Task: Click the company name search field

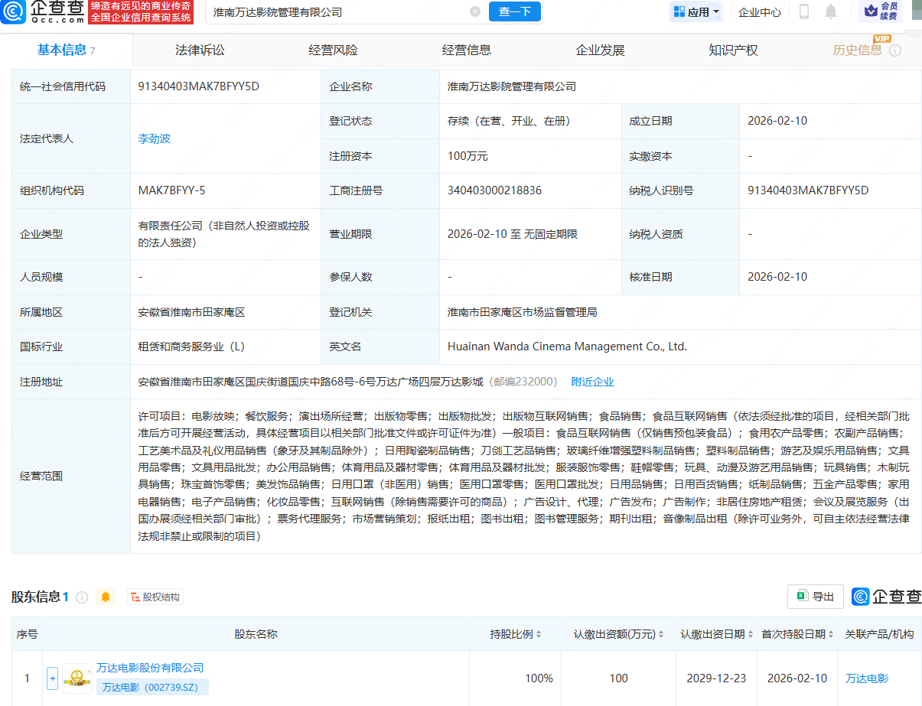Action: click(337, 12)
